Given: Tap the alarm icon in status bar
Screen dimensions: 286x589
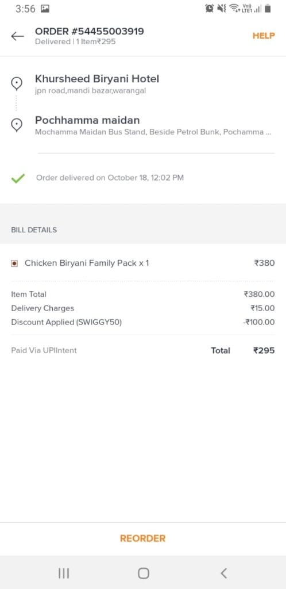Looking at the screenshot, I should (x=209, y=8).
